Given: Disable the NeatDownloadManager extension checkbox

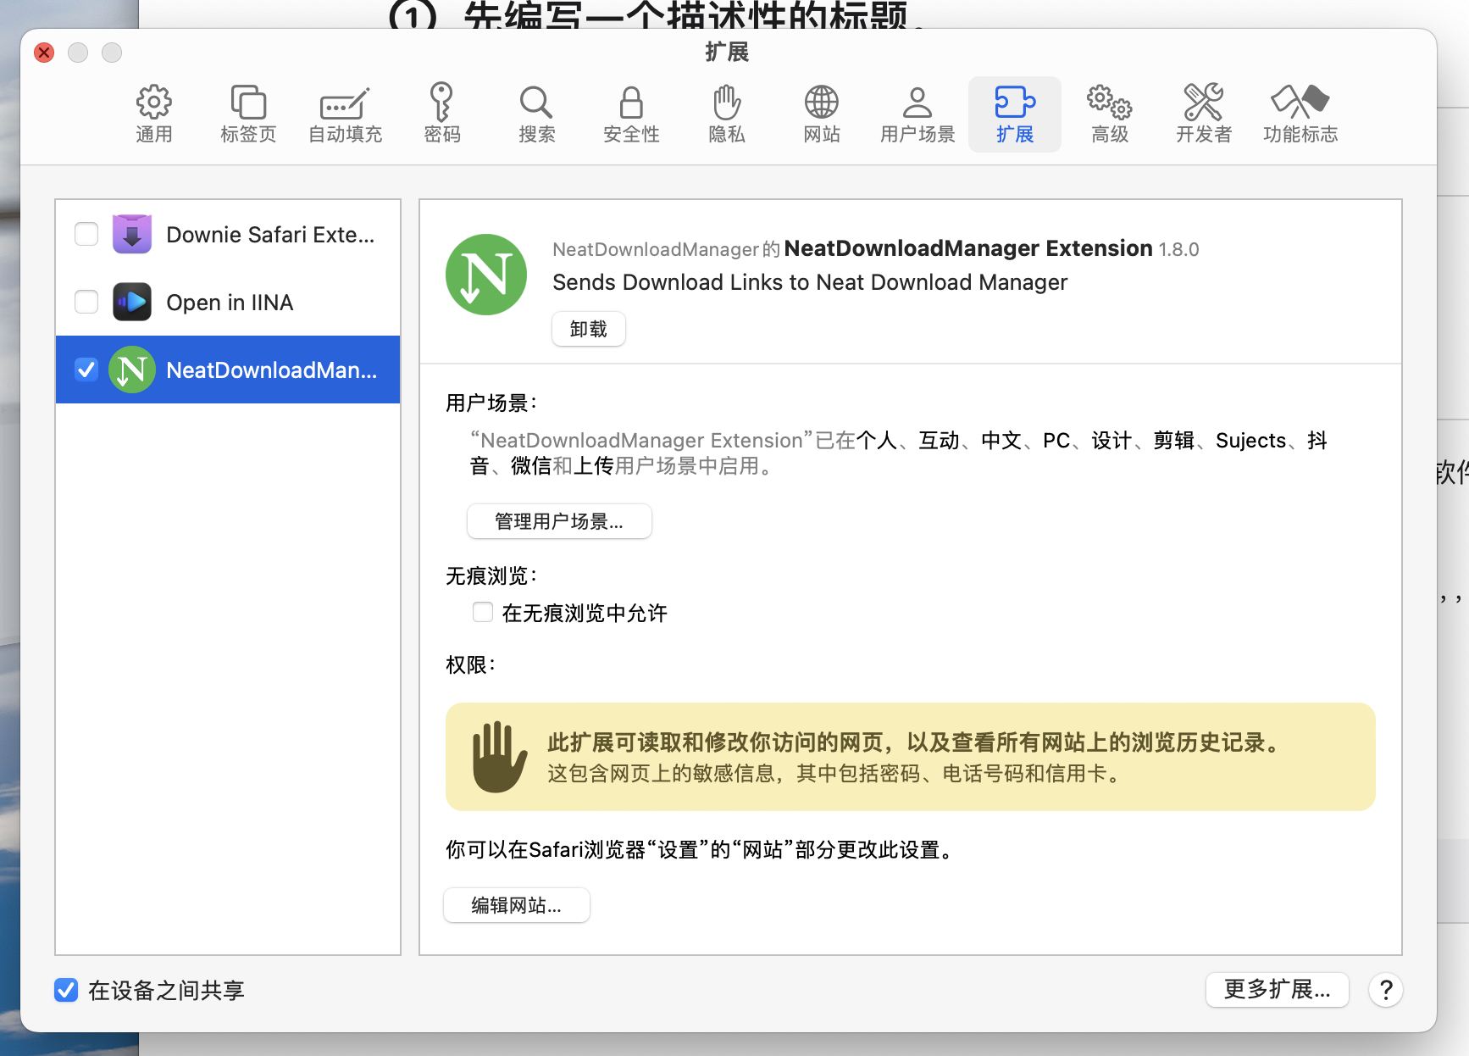Looking at the screenshot, I should point(86,370).
